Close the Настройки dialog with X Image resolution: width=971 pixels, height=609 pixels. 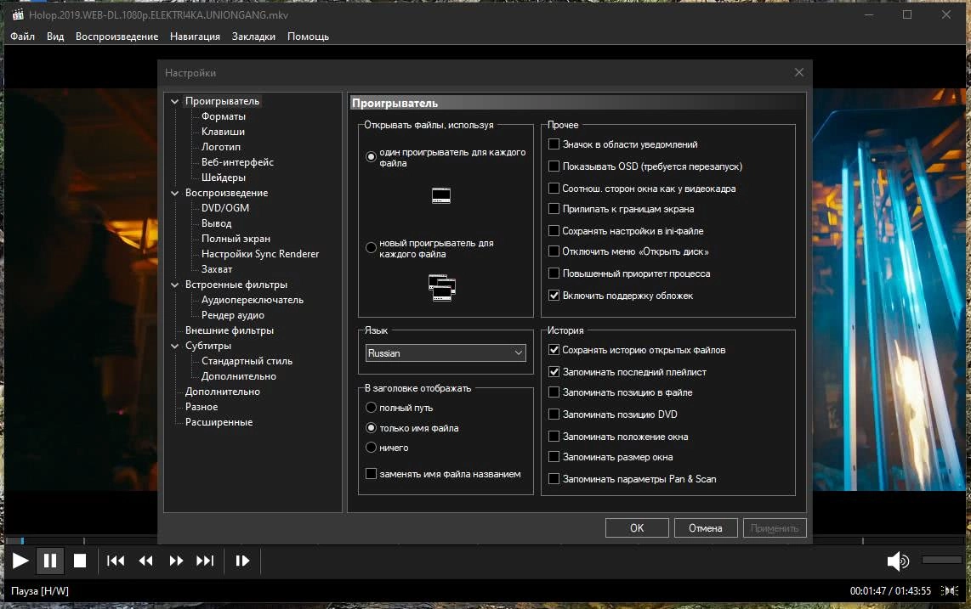[x=799, y=72]
